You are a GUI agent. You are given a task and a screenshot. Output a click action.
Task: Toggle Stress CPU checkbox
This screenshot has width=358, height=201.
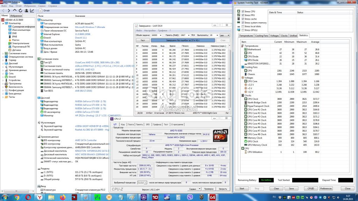[243, 12]
